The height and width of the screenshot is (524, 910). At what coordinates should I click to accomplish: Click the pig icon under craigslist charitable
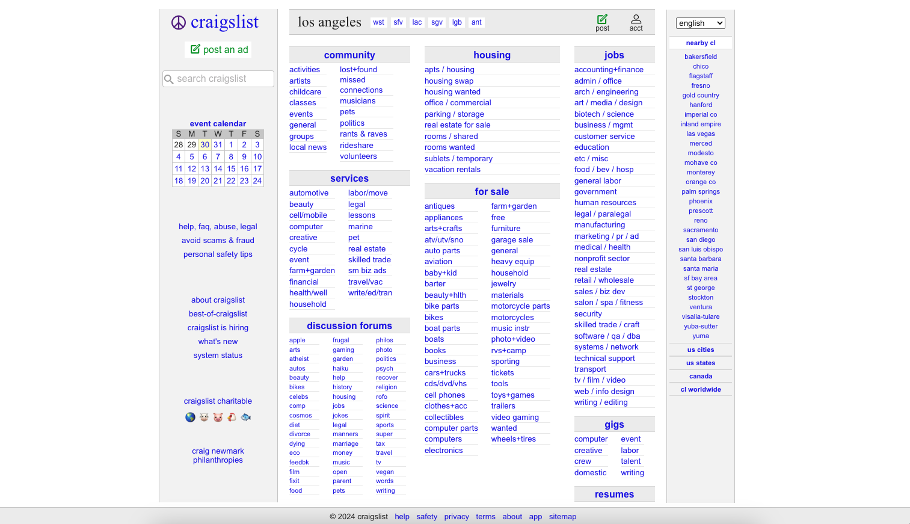[x=218, y=417]
